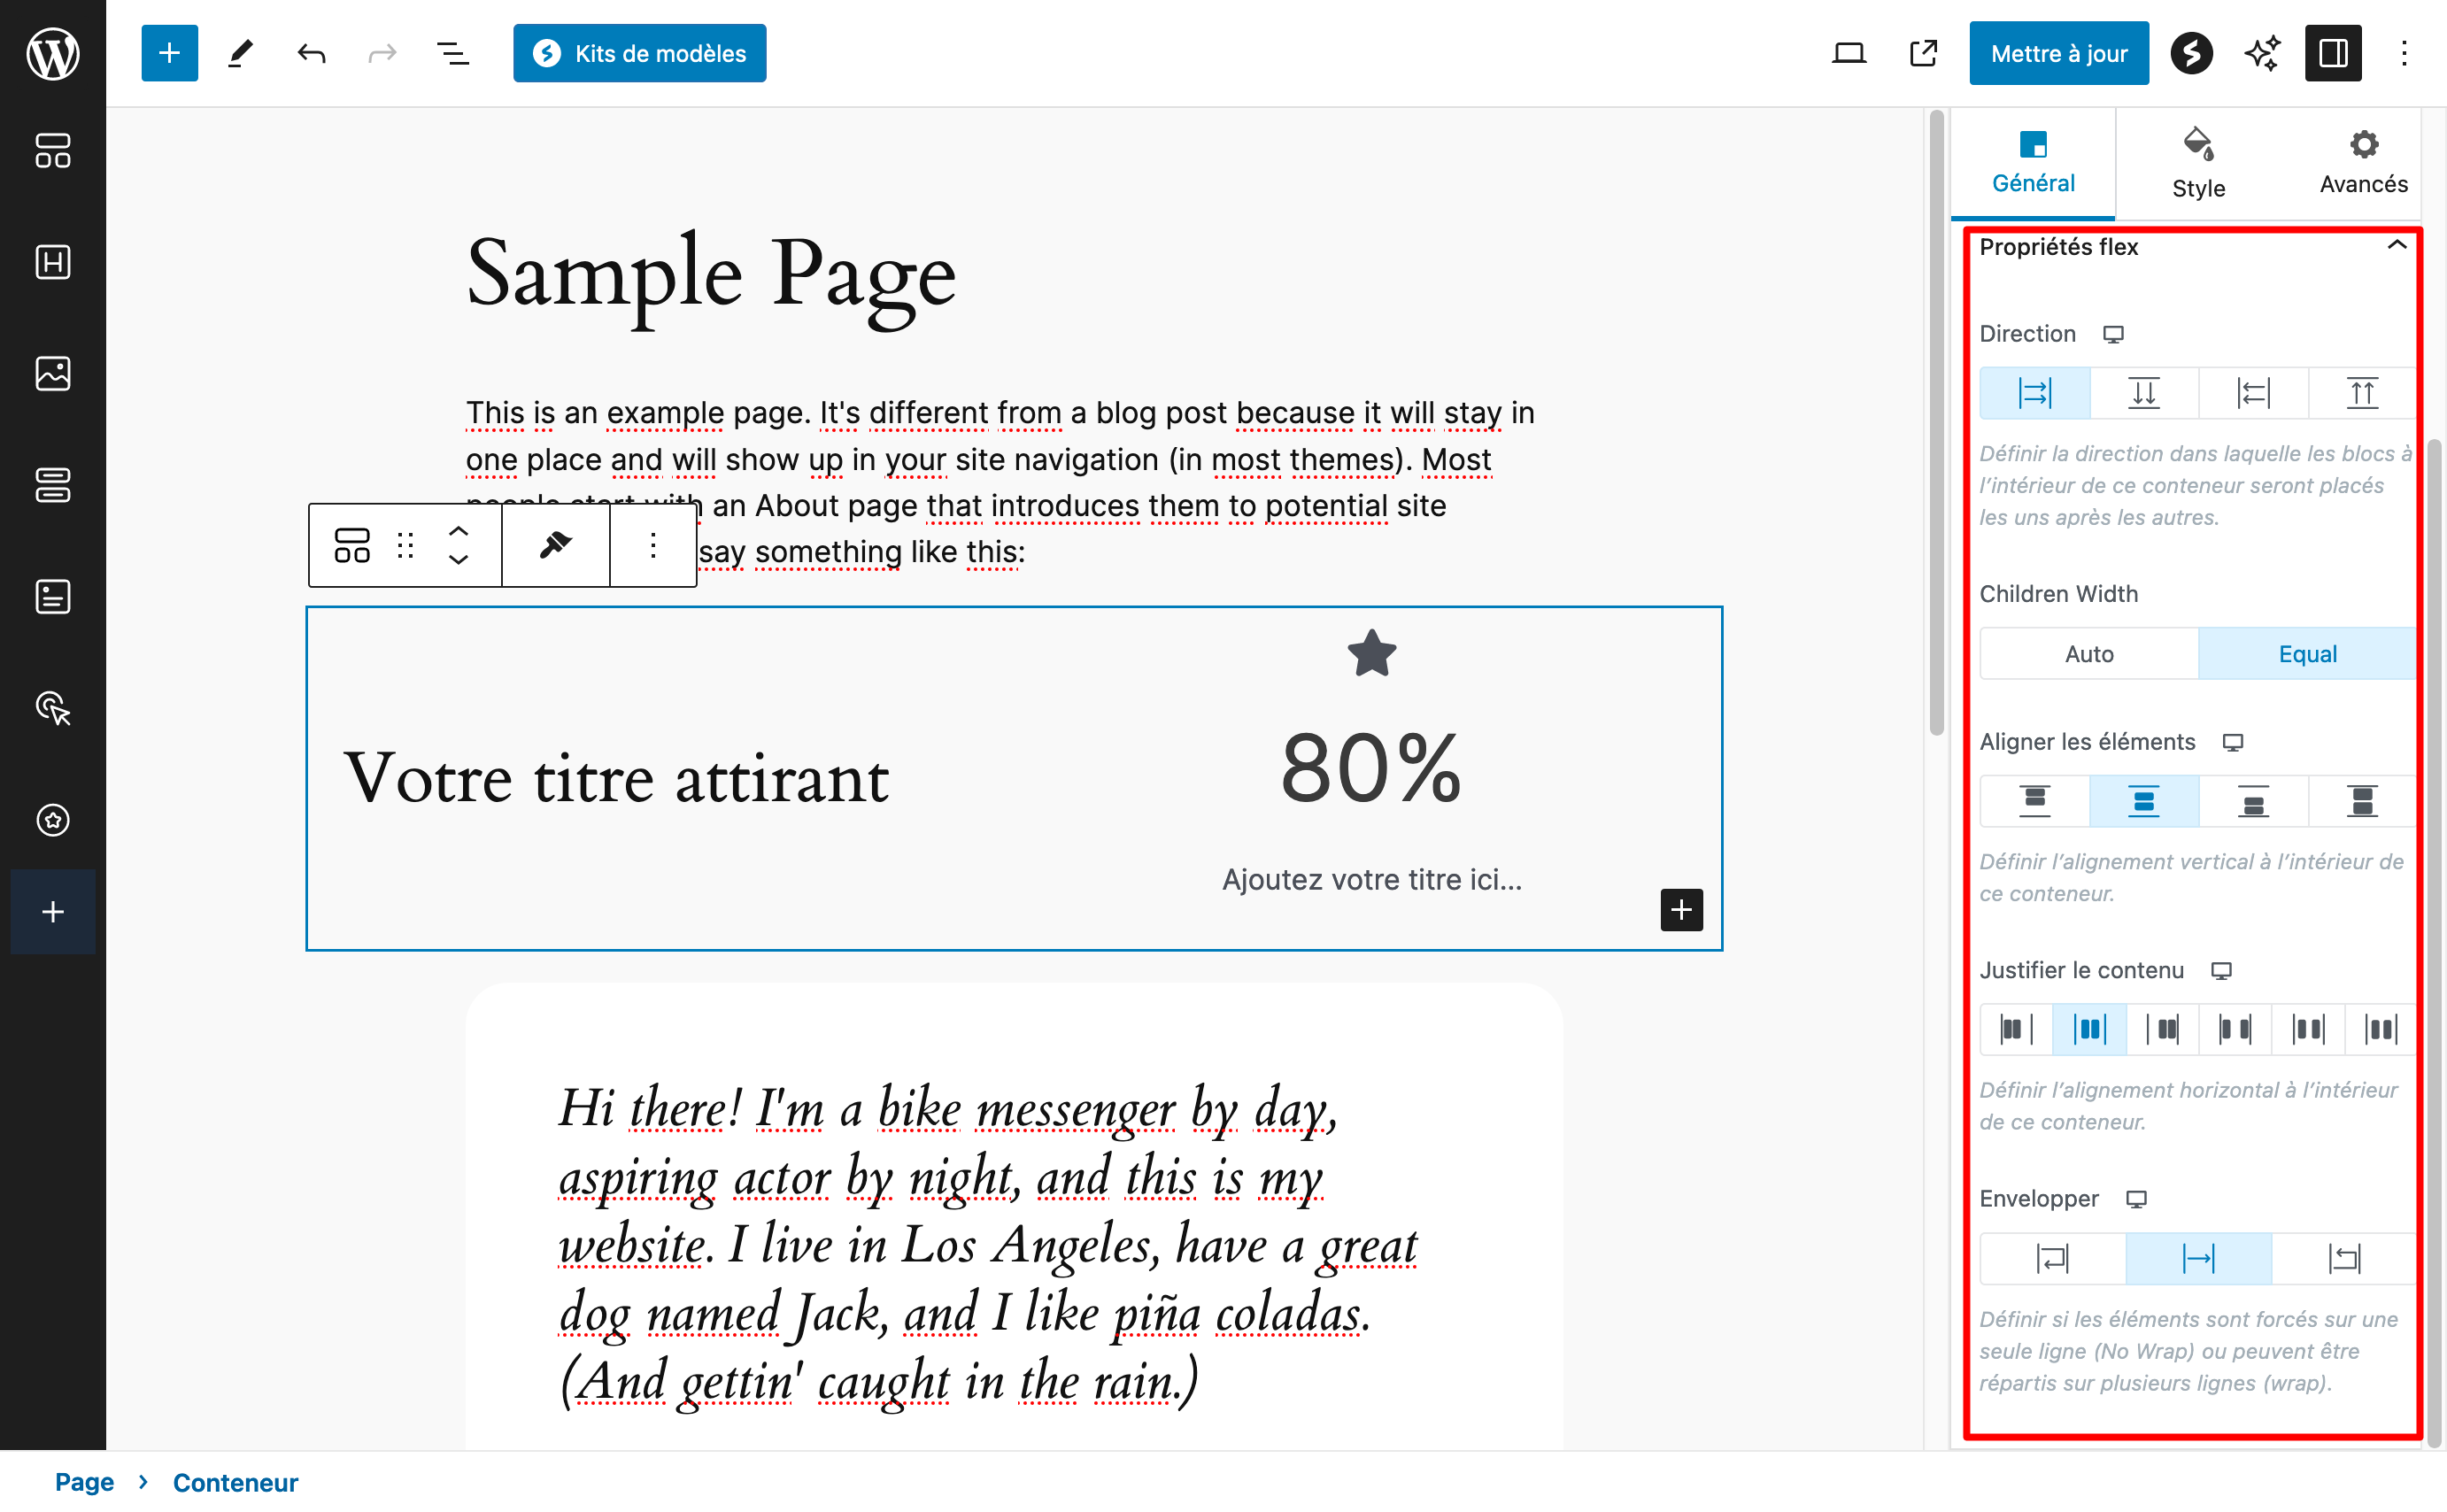Click the WordPress logo icon
The height and width of the screenshot is (1512, 2447).
pos(52,52)
